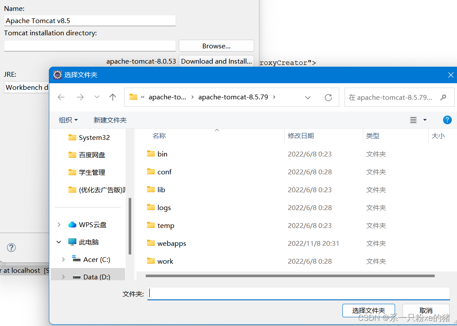The image size is (457, 326).
Task: Expand the Acer (C:) tree node
Action: [x=64, y=259]
